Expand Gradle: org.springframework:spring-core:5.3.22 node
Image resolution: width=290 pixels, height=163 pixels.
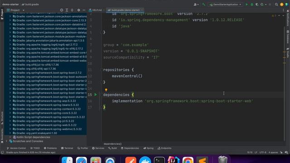(10, 113)
